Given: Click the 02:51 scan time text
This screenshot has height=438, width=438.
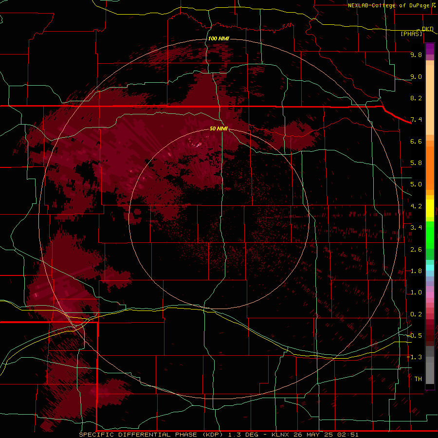Looking at the screenshot, I should click(348, 435).
